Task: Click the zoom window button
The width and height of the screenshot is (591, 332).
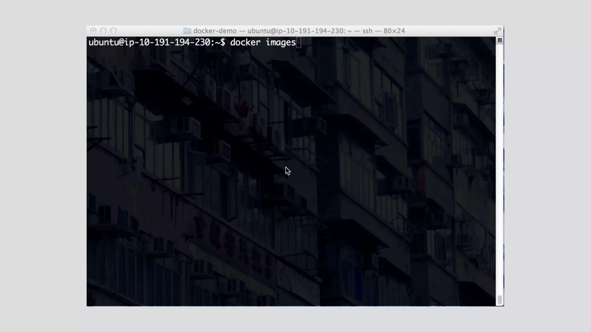Action: coord(113,31)
